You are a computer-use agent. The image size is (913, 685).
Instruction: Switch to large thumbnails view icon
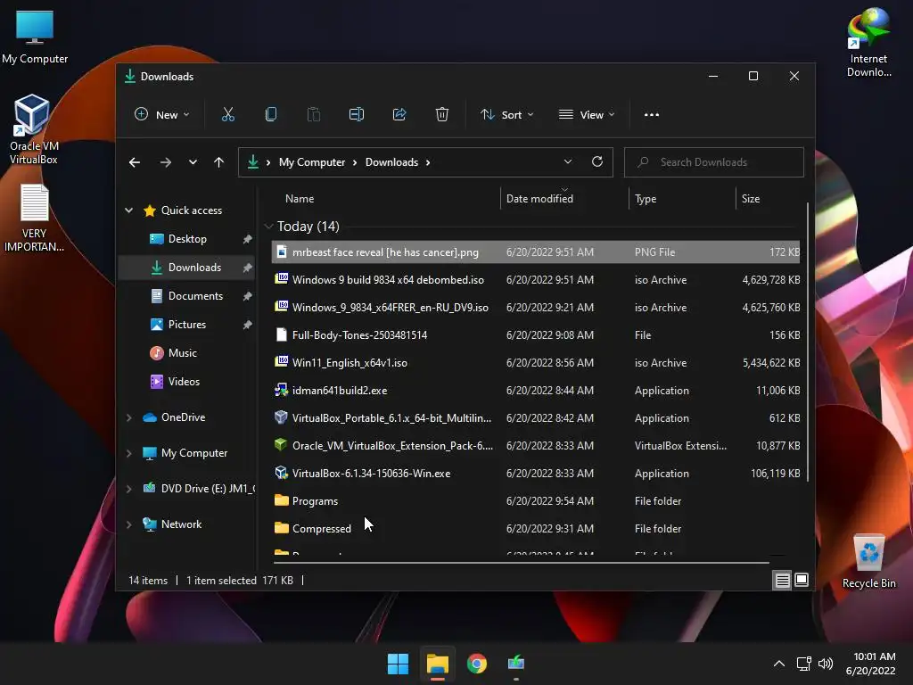(802, 580)
